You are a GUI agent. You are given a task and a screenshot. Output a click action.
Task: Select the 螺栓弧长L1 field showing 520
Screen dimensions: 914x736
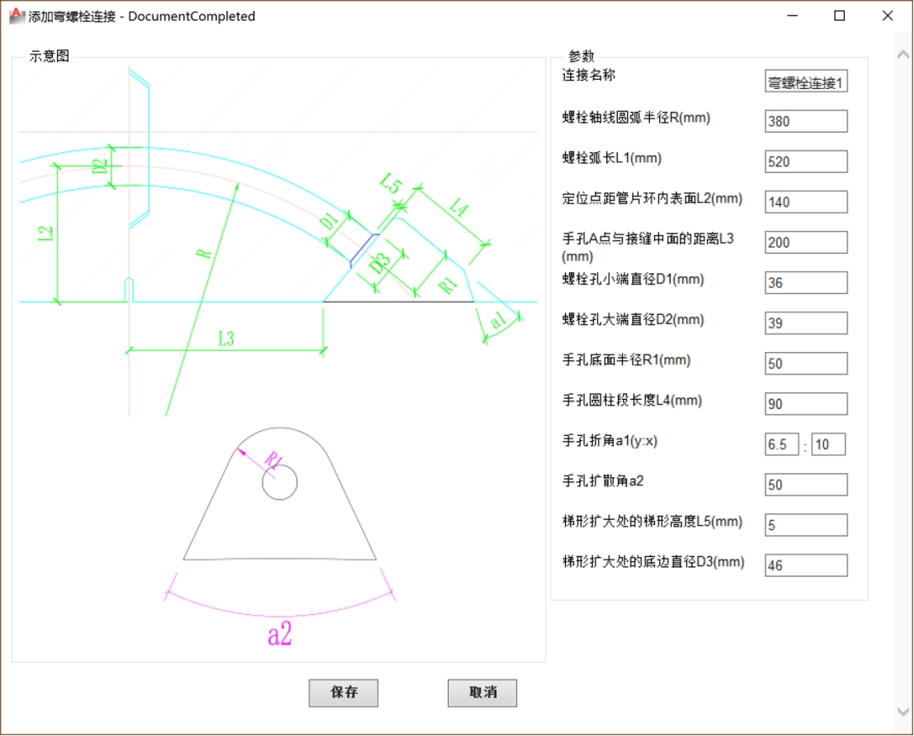tap(806, 161)
